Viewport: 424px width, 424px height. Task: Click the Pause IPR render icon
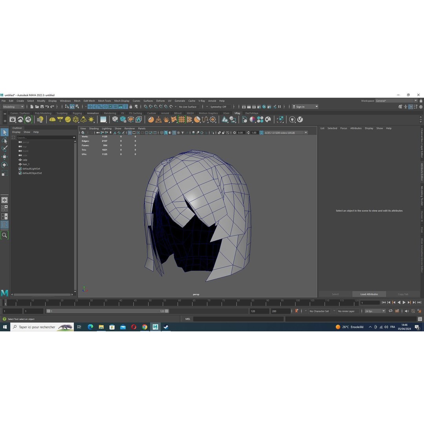click(x=280, y=106)
